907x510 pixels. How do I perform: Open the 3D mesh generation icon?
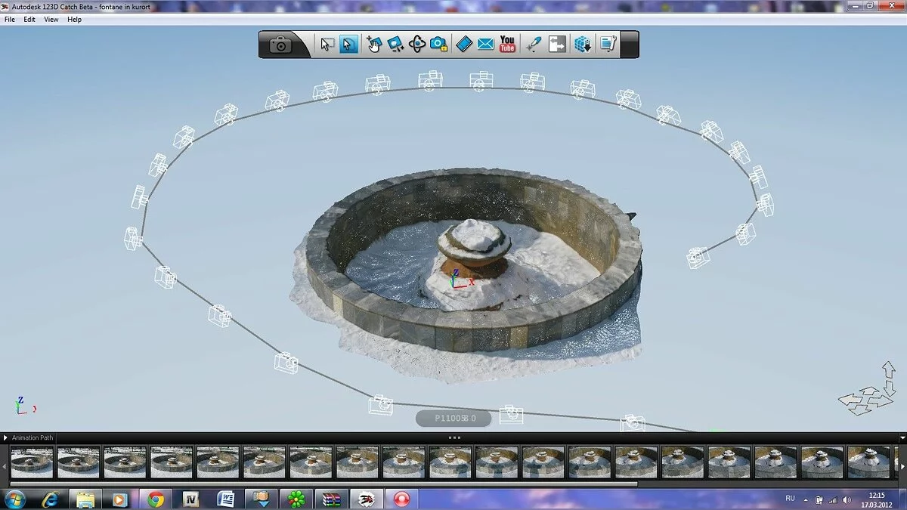click(x=581, y=44)
